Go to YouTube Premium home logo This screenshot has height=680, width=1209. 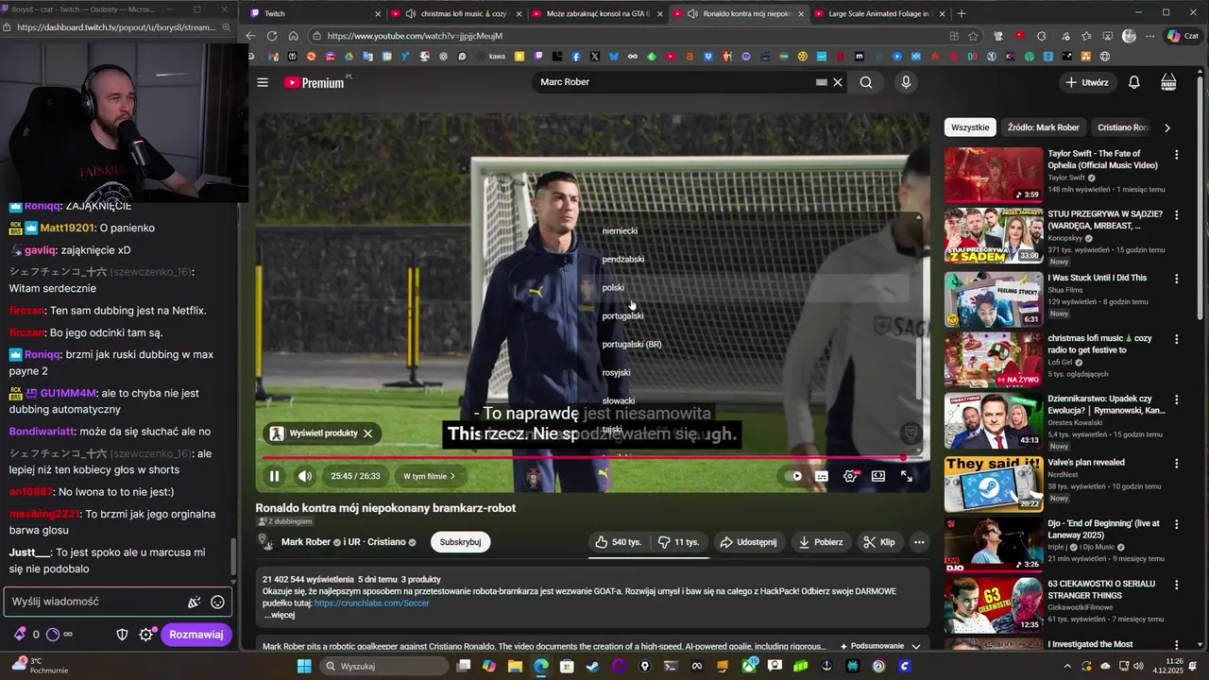(x=315, y=82)
